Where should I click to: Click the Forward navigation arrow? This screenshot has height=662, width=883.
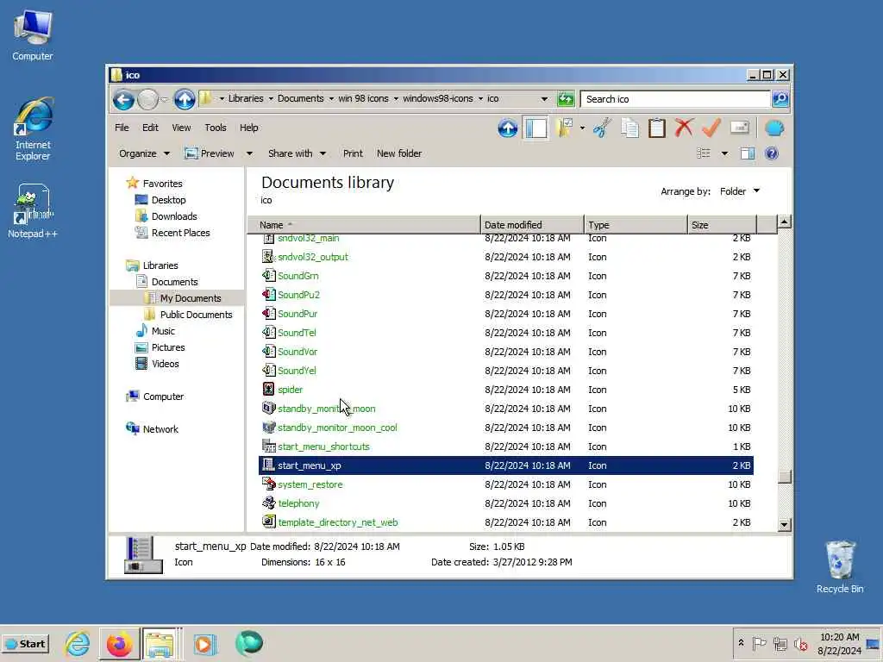pos(148,100)
